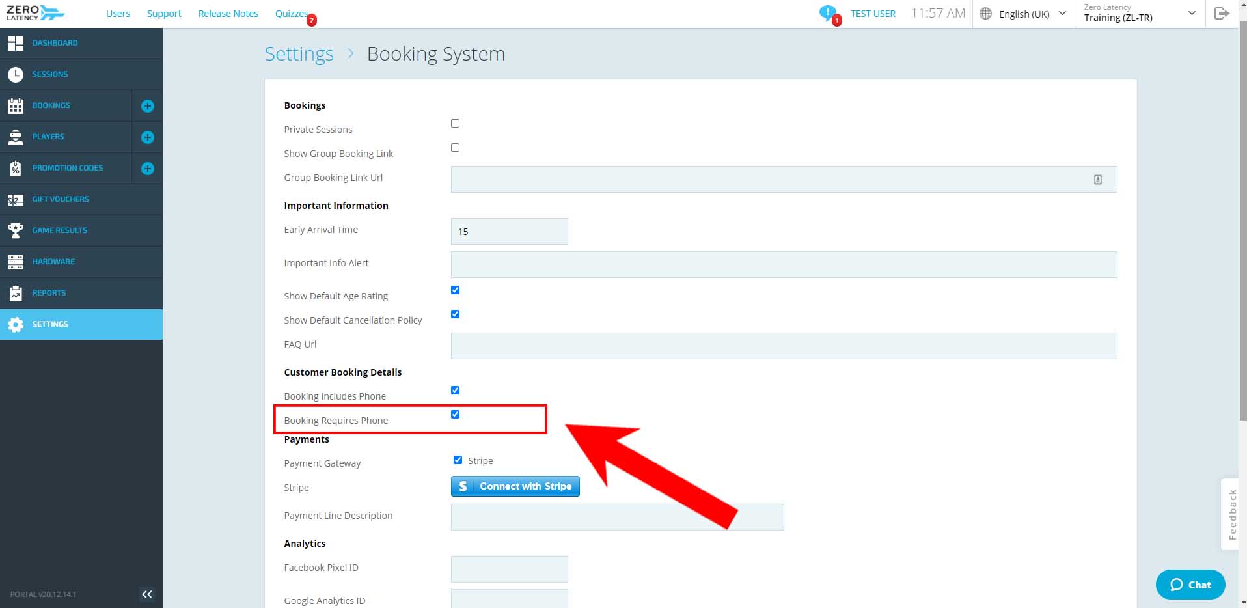
Task: Click the FAQ Url input field
Action: click(784, 346)
